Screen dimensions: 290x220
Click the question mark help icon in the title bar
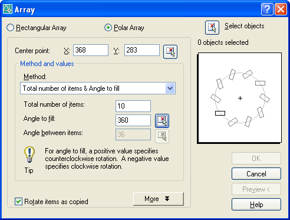coord(267,9)
